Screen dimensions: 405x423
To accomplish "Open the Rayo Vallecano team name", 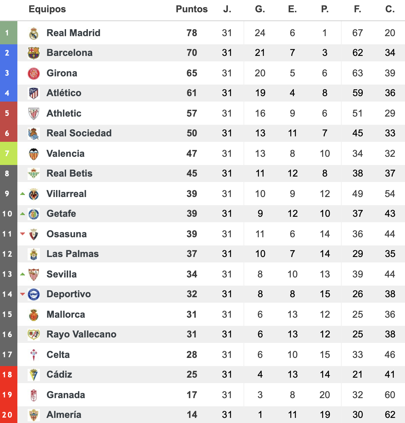I will 81,334.
